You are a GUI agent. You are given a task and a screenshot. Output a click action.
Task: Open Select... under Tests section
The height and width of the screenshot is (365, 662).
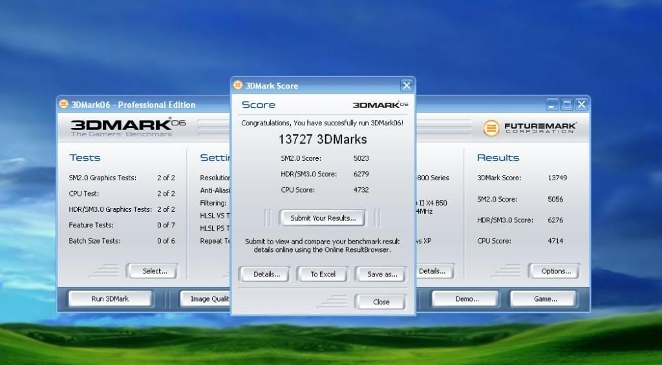coord(152,271)
